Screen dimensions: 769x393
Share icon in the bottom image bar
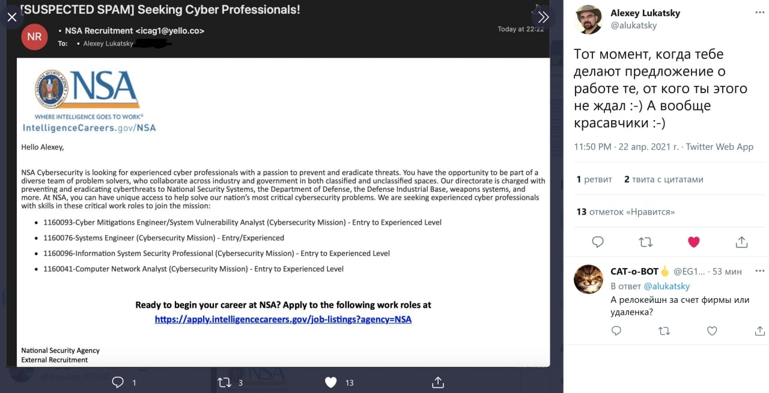point(438,382)
